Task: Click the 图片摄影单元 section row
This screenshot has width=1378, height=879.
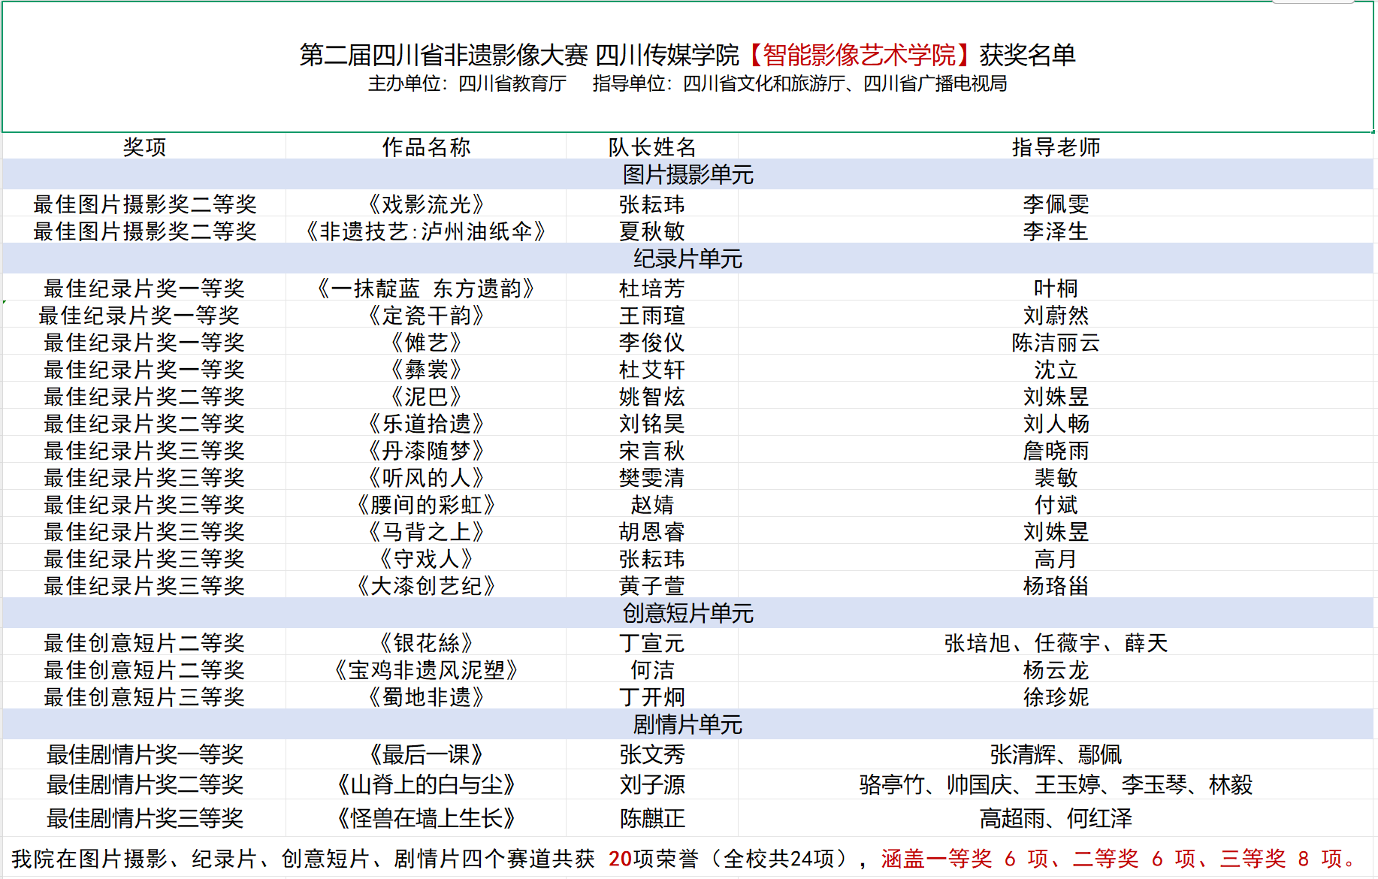Action: (x=687, y=174)
